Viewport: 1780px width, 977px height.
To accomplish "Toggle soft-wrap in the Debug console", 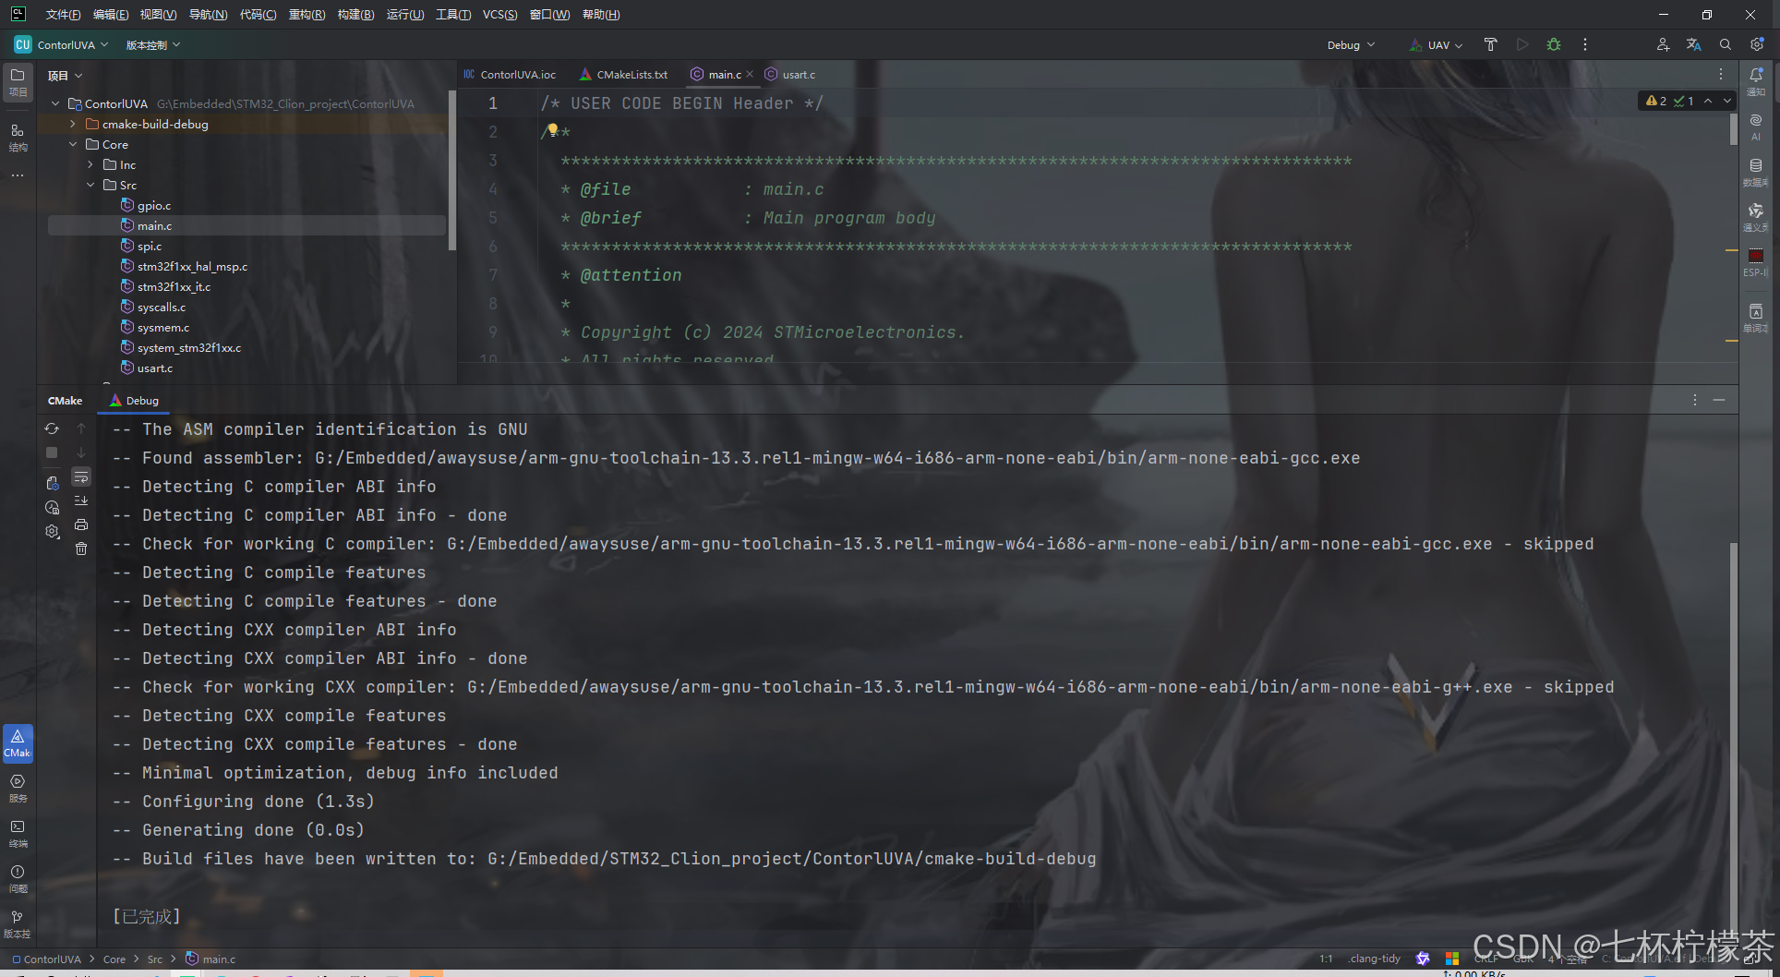I will click(x=81, y=476).
